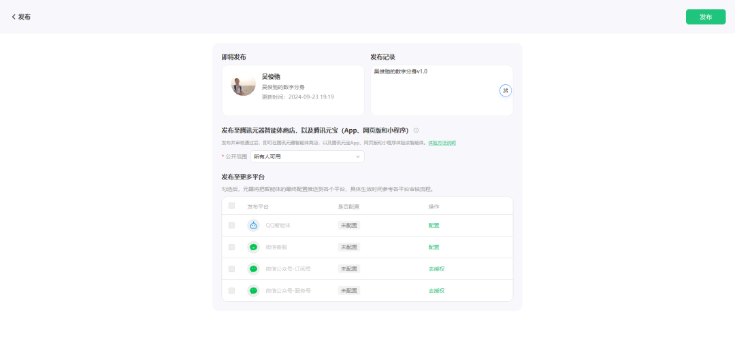Click the info icon next to 腾讯元宝 heading

click(416, 130)
